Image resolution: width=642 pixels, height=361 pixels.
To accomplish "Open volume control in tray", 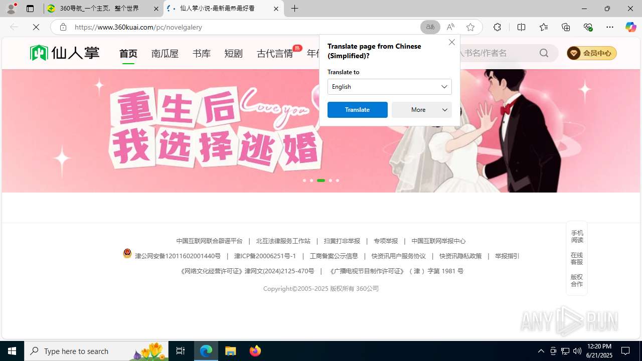I will pyautogui.click(x=577, y=351).
